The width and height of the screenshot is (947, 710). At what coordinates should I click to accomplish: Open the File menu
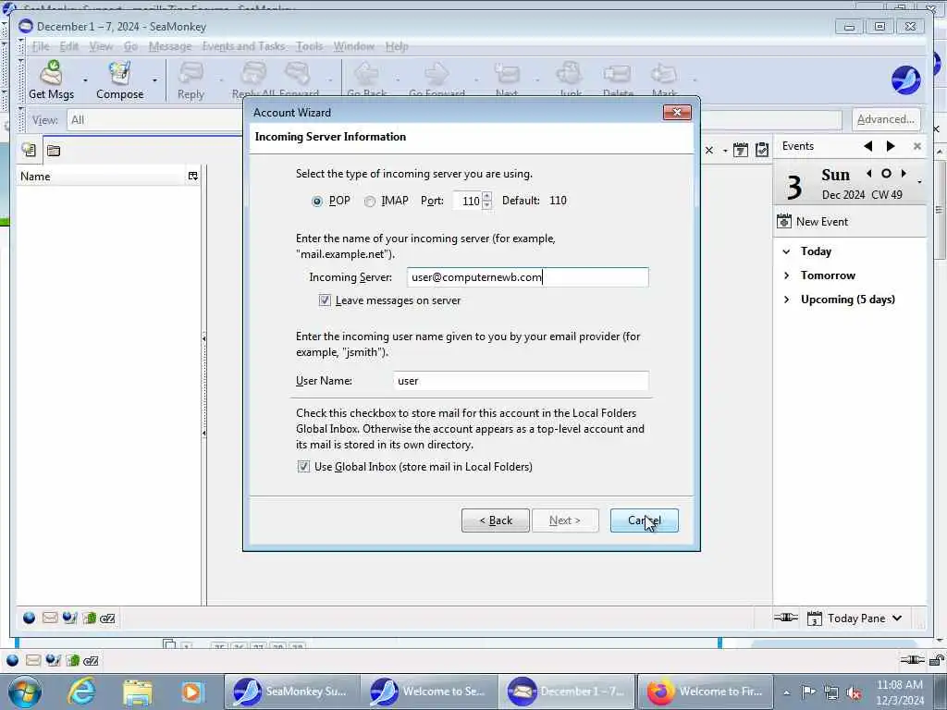tap(41, 46)
